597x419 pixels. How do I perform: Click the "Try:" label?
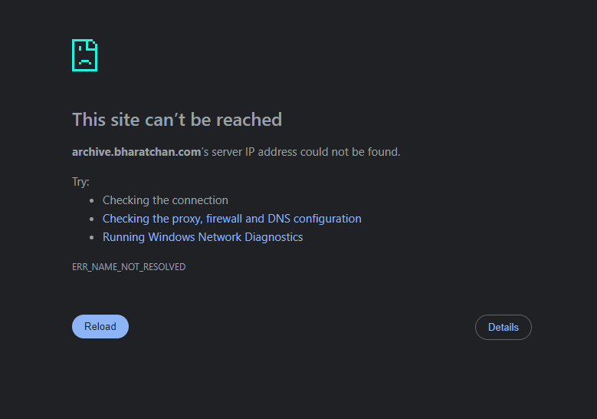[x=80, y=182]
